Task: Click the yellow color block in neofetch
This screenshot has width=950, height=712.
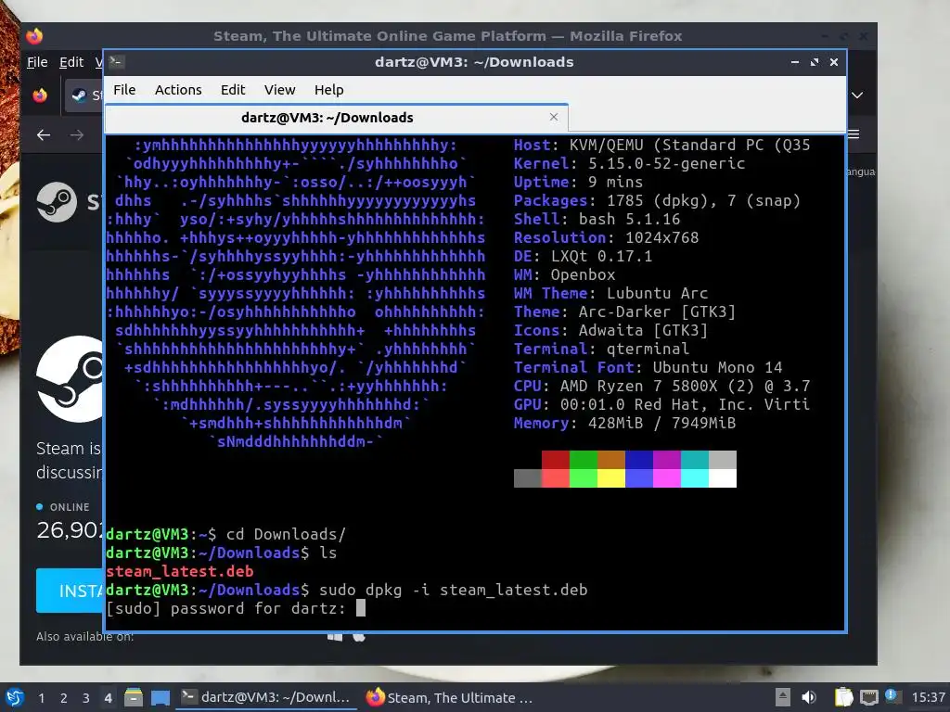Action: [610, 478]
